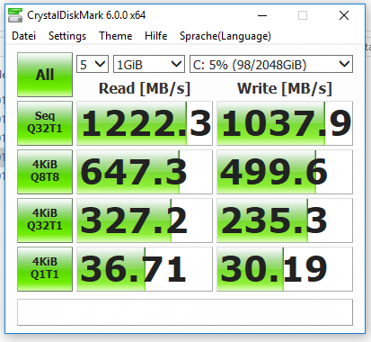Open the drive selector showing C: 5%
The image size is (371, 342).
click(271, 64)
